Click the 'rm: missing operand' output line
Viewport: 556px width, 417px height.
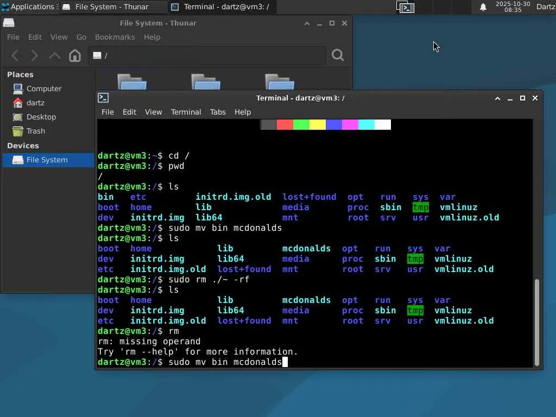(x=149, y=342)
